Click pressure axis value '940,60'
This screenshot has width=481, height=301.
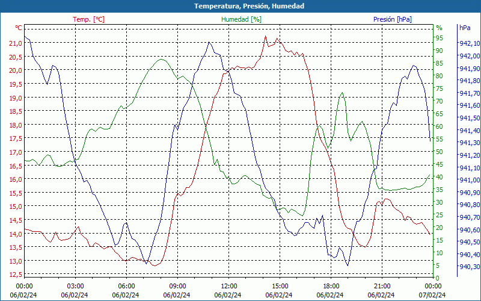[x=470, y=229]
